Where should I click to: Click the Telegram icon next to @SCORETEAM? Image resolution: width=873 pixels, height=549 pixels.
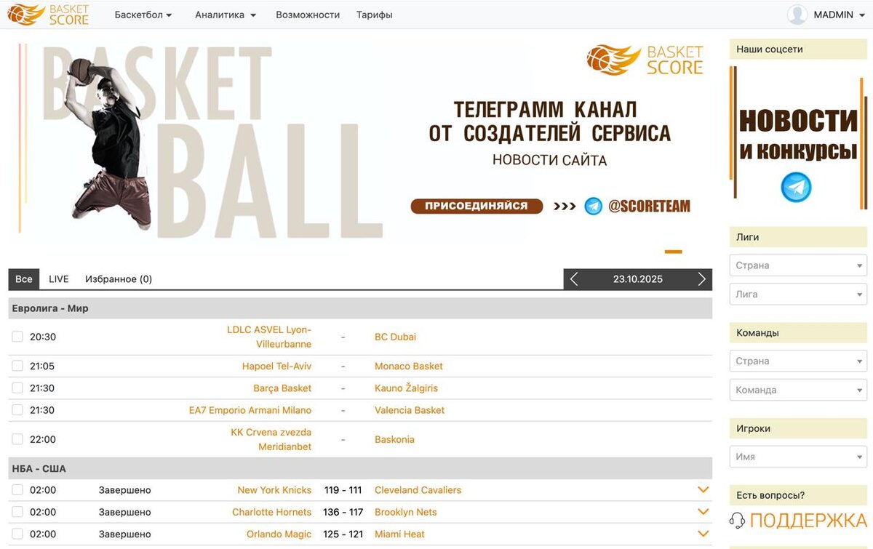(x=594, y=207)
